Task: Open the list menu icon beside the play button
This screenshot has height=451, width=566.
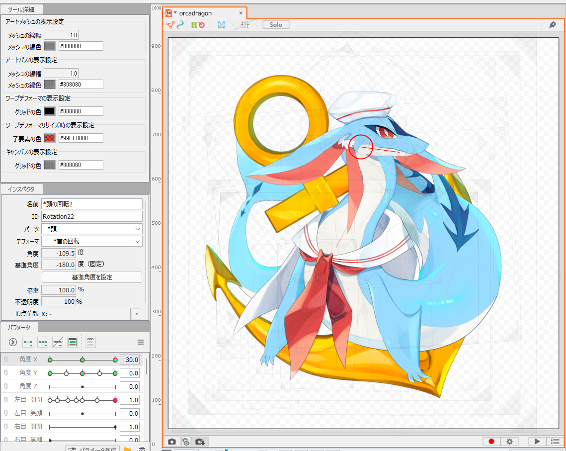Action: click(x=555, y=441)
